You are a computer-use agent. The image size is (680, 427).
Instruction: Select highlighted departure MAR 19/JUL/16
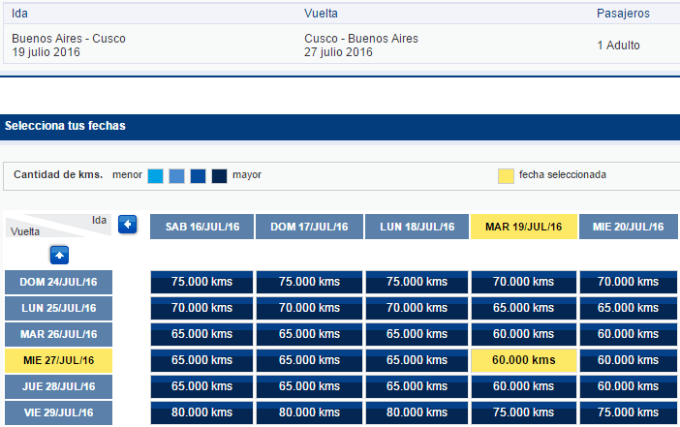(x=524, y=227)
